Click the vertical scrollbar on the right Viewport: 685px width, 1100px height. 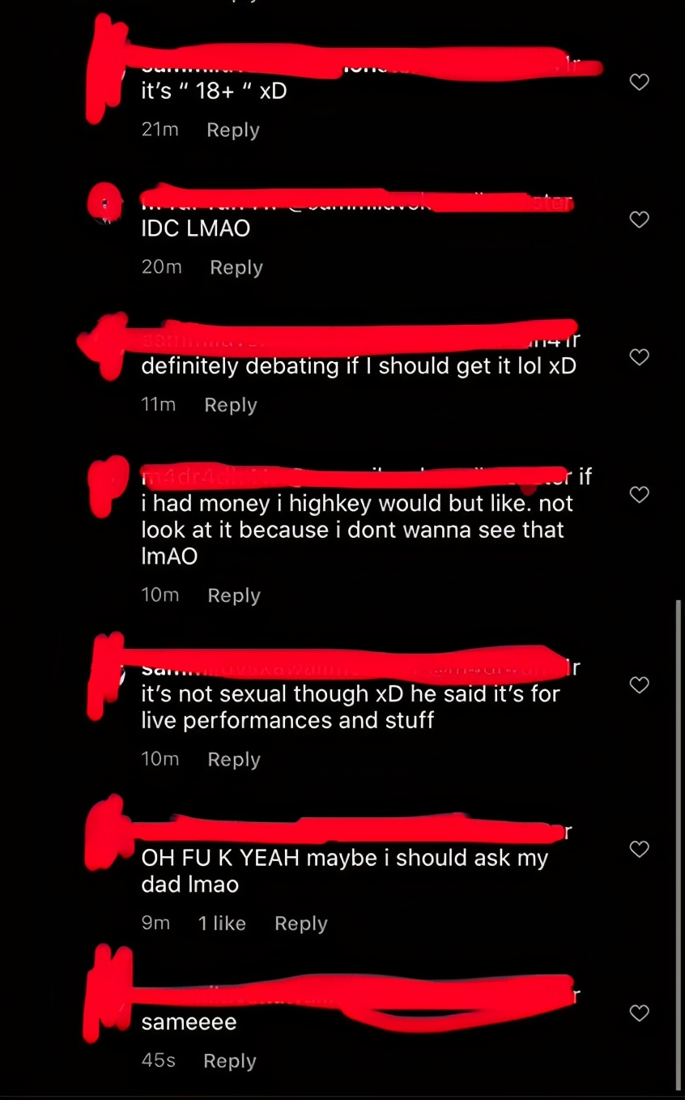pos(679,844)
